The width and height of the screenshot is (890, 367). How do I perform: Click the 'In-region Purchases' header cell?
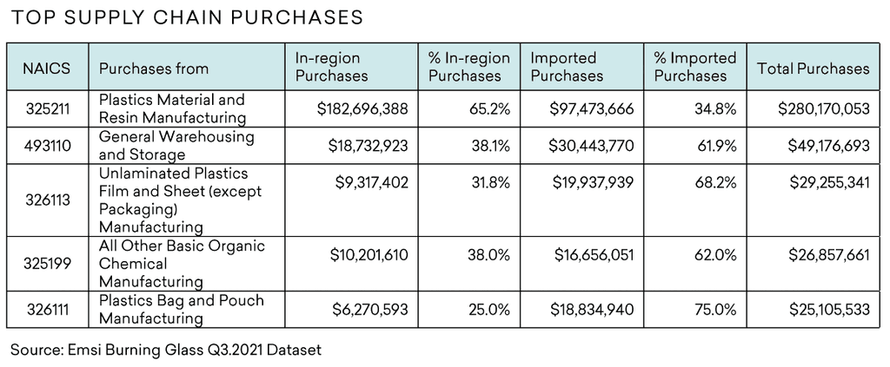[x=331, y=68]
